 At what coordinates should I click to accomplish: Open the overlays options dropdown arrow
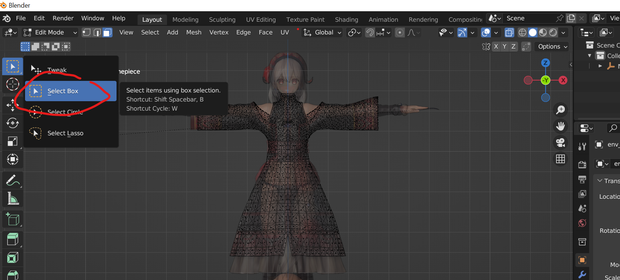(x=496, y=33)
